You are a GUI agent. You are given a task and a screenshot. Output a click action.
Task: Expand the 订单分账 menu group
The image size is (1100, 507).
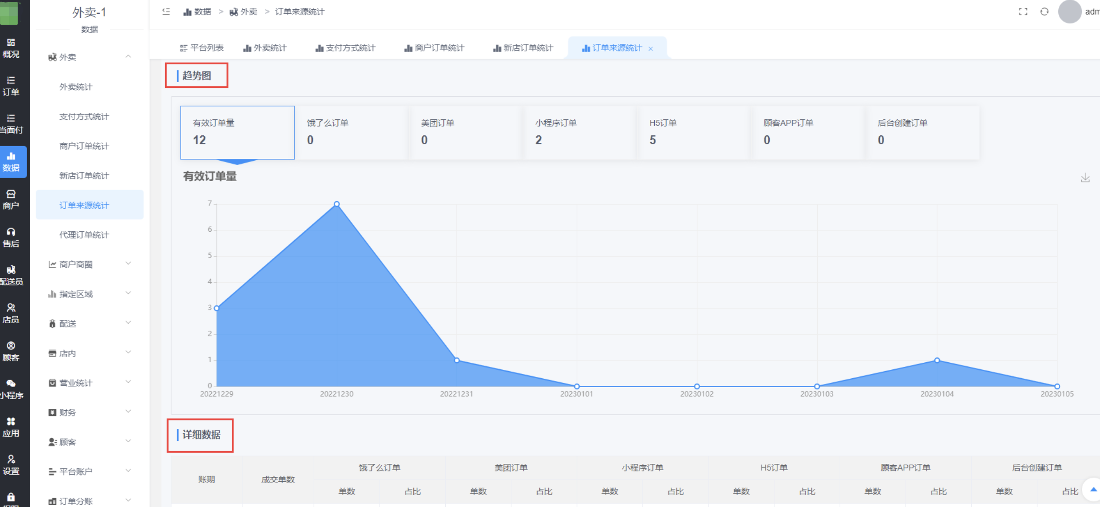[x=90, y=501]
